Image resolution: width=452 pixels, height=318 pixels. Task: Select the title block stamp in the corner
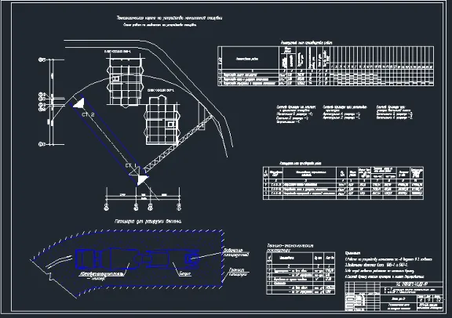click(x=394, y=296)
